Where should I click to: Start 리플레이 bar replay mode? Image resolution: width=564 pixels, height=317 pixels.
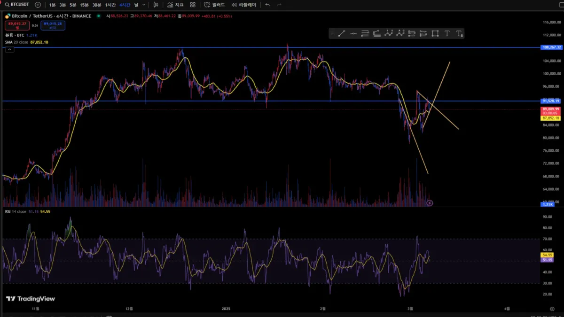click(x=244, y=5)
